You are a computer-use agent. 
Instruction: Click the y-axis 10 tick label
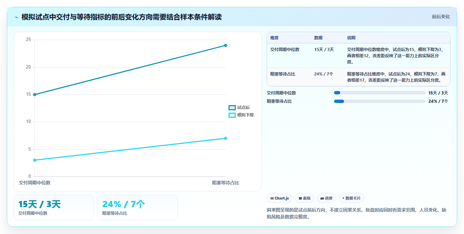(28, 122)
